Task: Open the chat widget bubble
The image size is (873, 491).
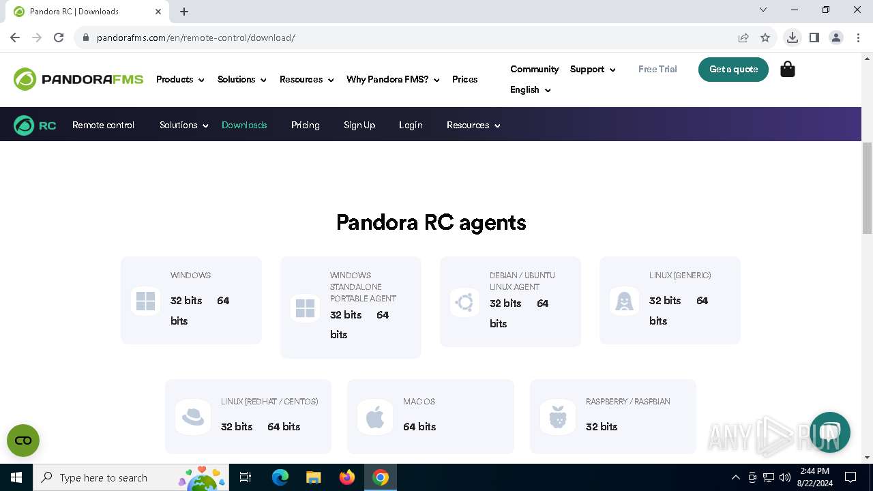Action: click(x=830, y=432)
